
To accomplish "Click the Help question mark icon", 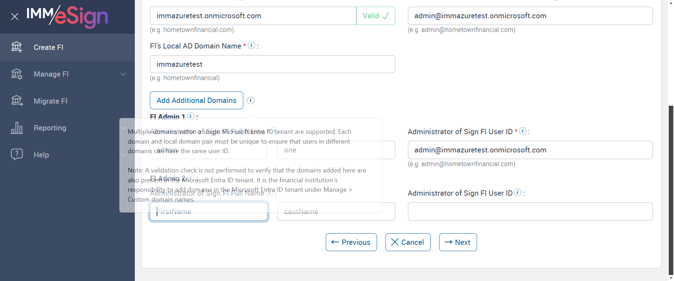I will [16, 155].
